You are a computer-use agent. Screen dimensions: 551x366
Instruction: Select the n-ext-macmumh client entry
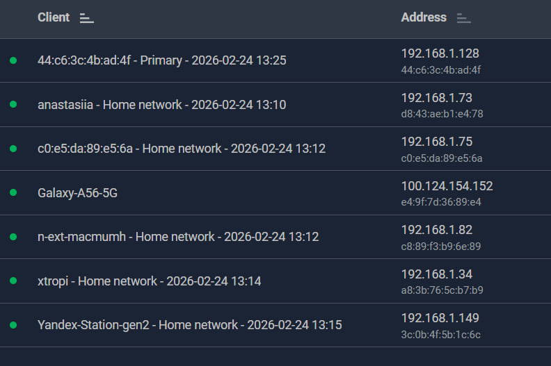tap(178, 237)
